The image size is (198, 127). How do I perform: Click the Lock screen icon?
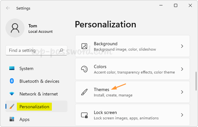[x=84, y=115]
